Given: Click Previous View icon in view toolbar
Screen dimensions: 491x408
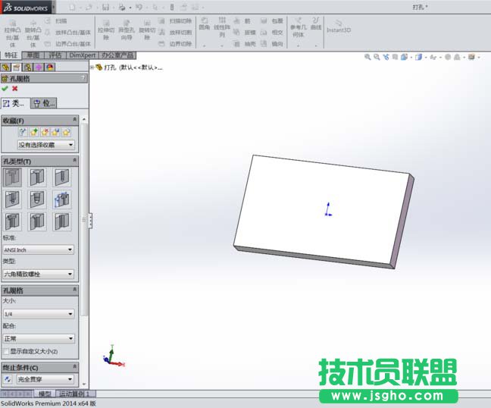Looking at the screenshot, I should [x=386, y=57].
